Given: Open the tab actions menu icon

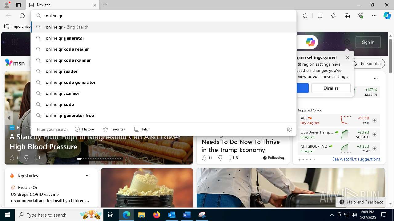Looking at the screenshot, I should pyautogui.click(x=18, y=5).
